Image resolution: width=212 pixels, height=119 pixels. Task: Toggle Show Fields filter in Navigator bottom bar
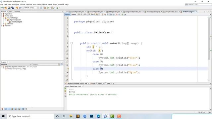click(x=6, y=109)
